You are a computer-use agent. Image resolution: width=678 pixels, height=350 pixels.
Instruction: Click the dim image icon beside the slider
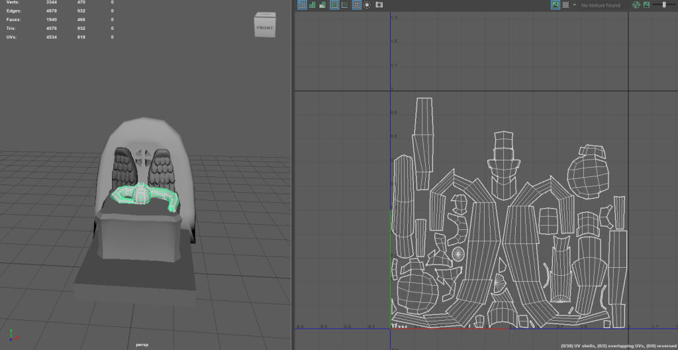point(646,5)
